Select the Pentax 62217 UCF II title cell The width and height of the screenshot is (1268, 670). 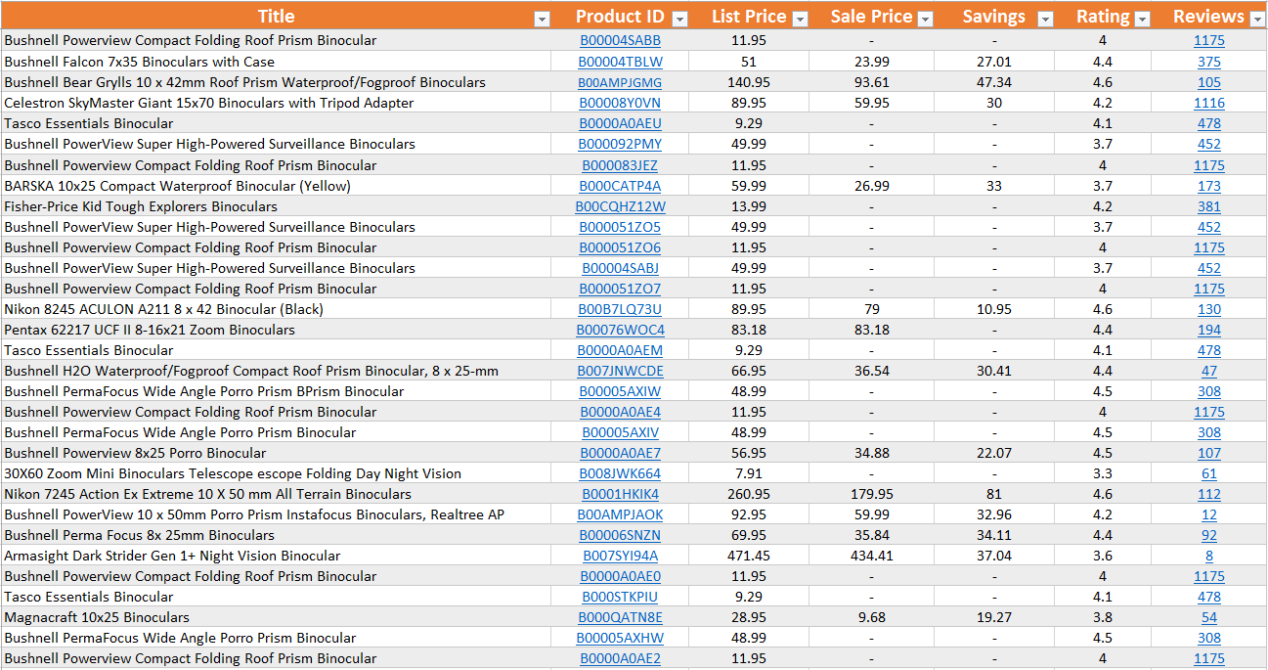pyautogui.click(x=278, y=330)
